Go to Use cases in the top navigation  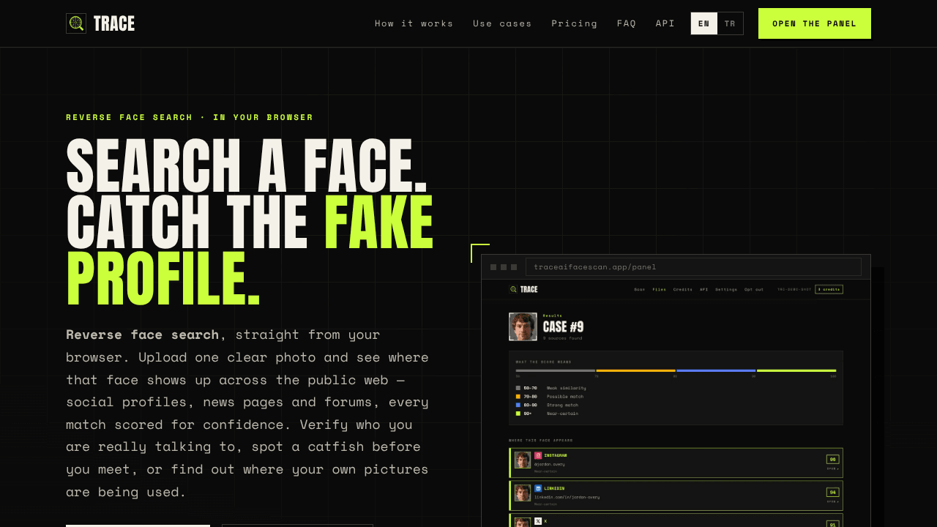(x=502, y=23)
